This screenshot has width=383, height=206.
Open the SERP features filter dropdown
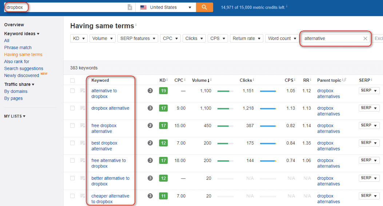[x=138, y=38]
